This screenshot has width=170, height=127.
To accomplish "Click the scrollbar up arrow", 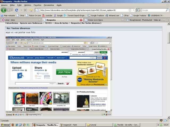I will point(169,24).
